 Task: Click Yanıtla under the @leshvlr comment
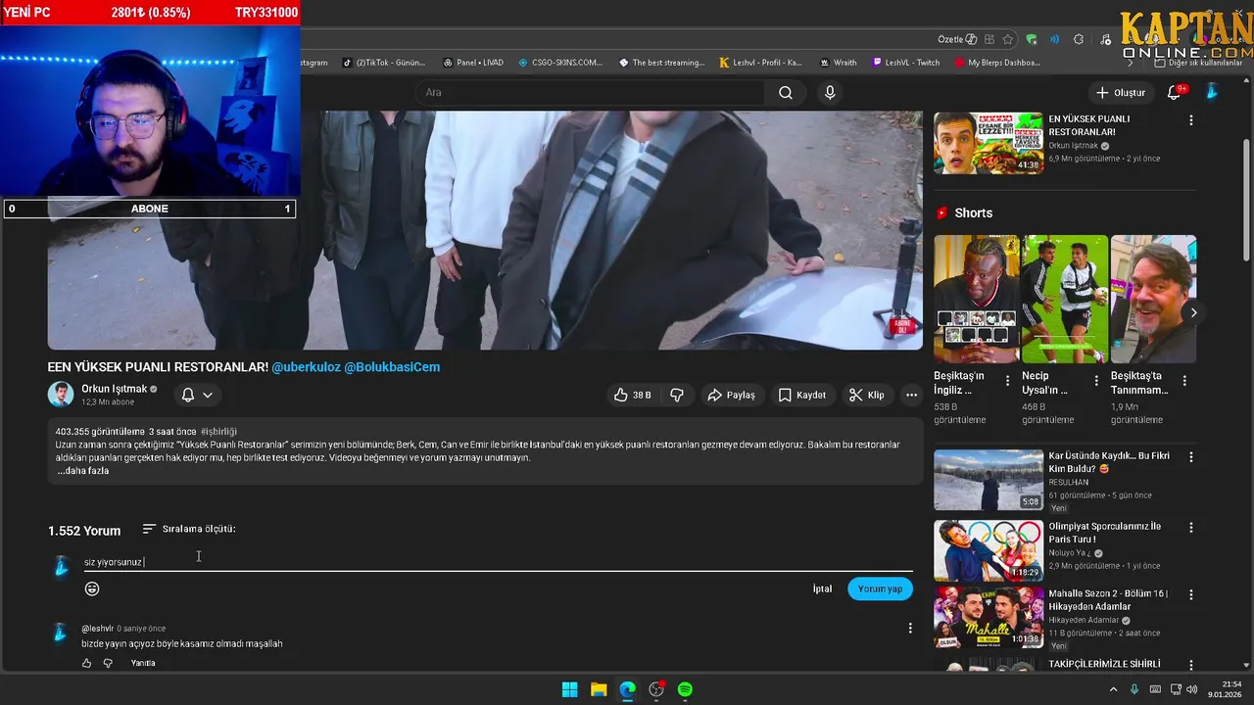143,663
